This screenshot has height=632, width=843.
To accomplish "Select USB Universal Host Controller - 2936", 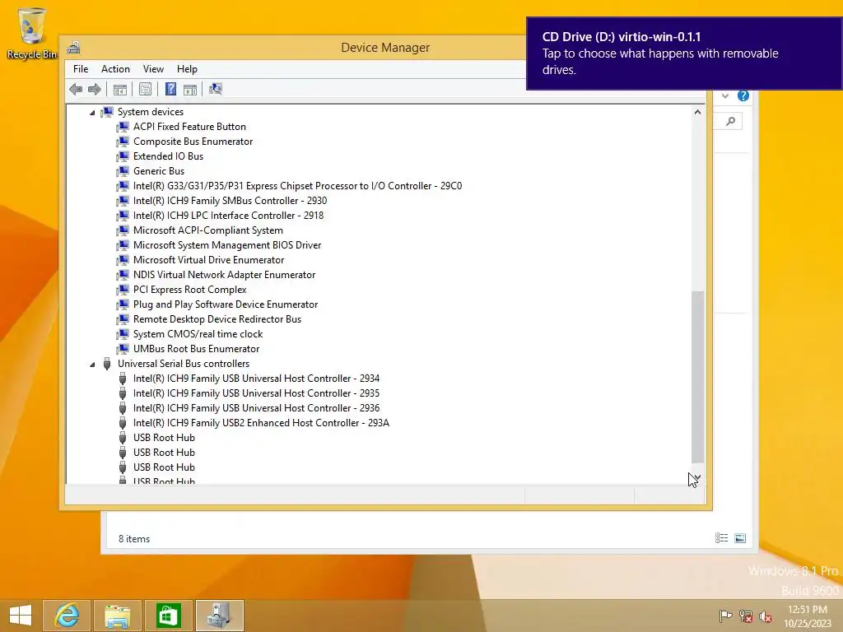I will (x=257, y=408).
